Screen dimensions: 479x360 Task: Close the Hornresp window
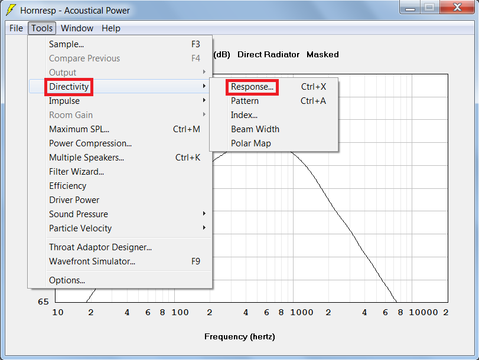[457, 7]
